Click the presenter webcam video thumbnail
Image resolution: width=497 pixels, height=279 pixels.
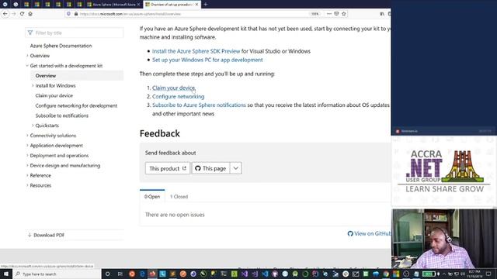[x=444, y=239]
